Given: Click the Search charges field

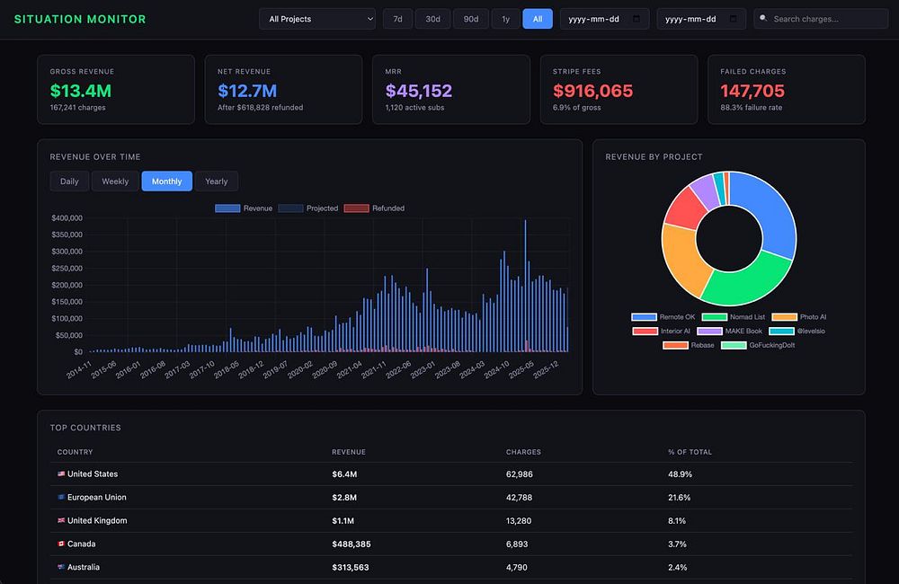Looking at the screenshot, I should pyautogui.click(x=821, y=19).
